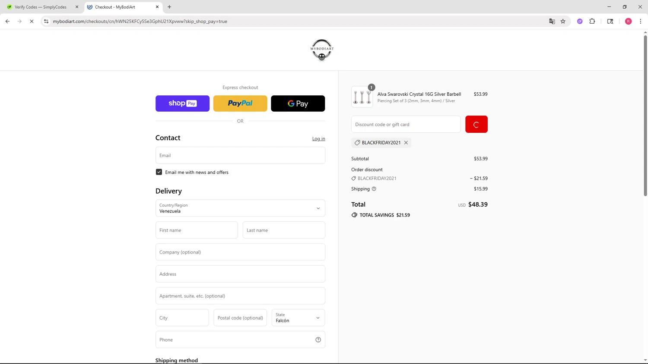Bookmark this page with the star icon
This screenshot has height=364, width=648.
563,21
